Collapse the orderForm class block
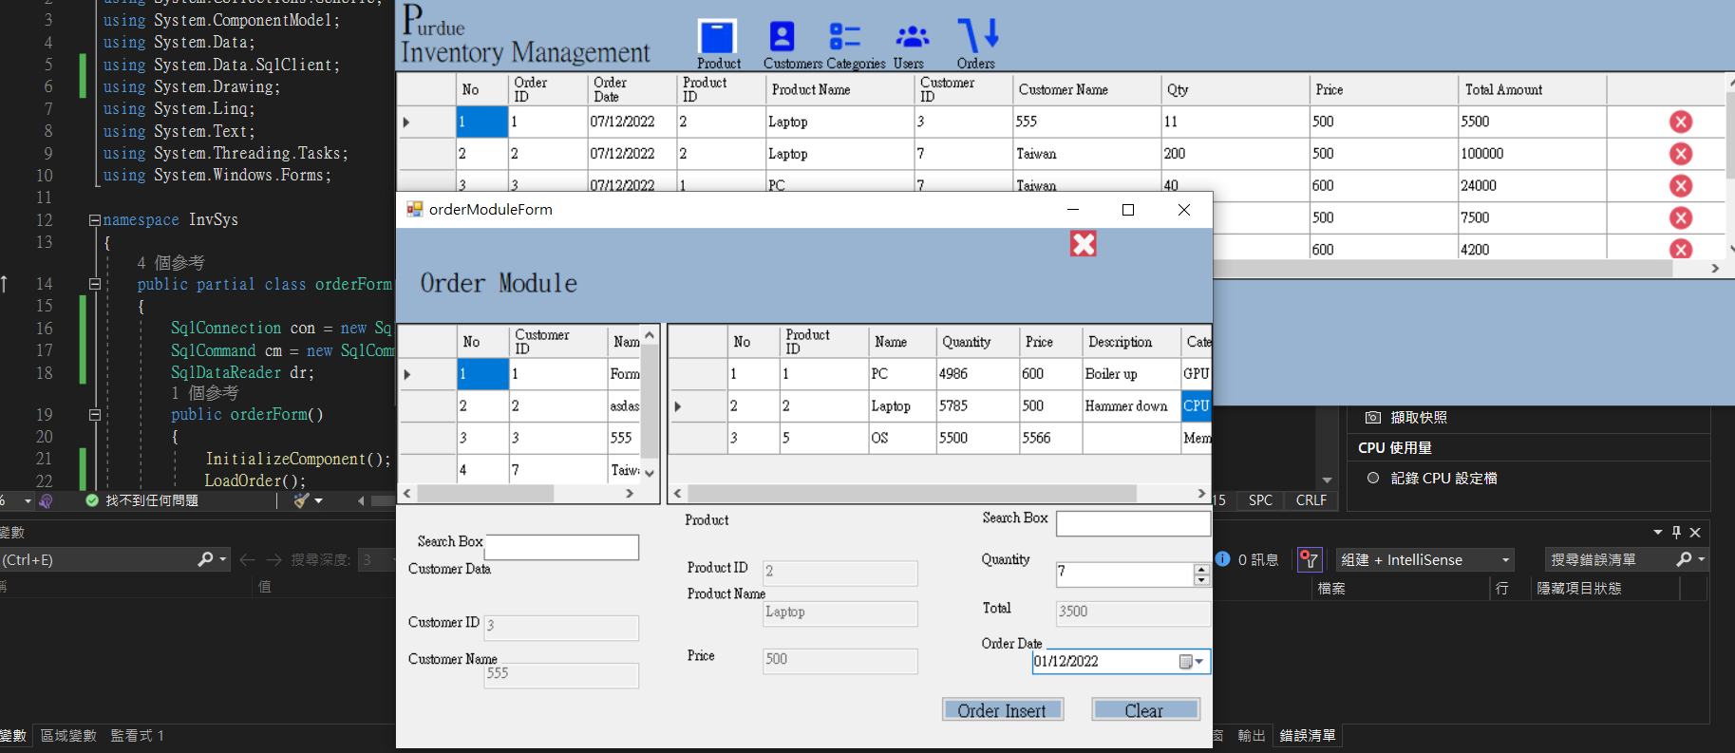1735x753 pixels. (x=95, y=284)
